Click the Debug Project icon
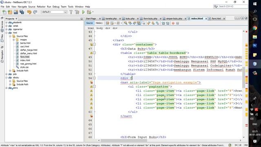261x147 pixels. pos(89,12)
